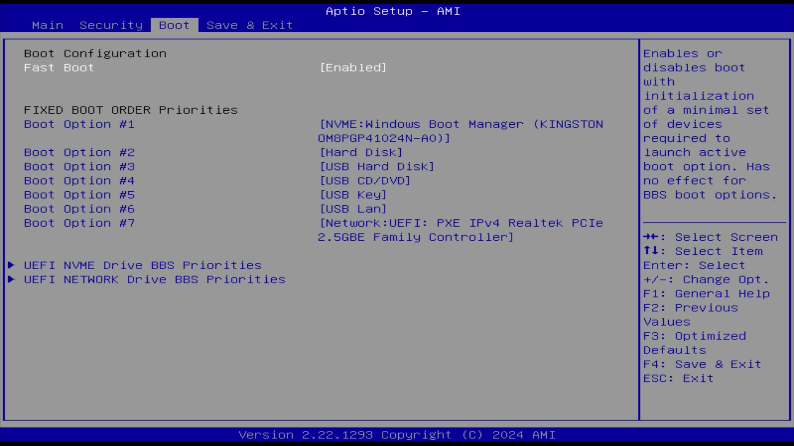Open Boot Option #6 USB Lan value
The width and height of the screenshot is (794, 446).
click(353, 209)
